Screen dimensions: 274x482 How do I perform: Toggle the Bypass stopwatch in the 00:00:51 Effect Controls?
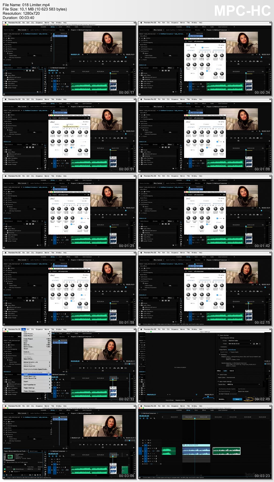tap(7, 130)
